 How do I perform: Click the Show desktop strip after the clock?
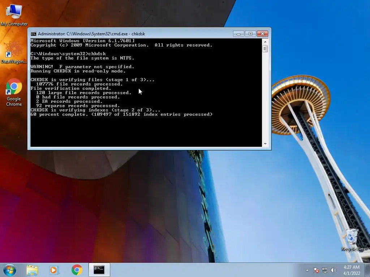tap(367, 270)
